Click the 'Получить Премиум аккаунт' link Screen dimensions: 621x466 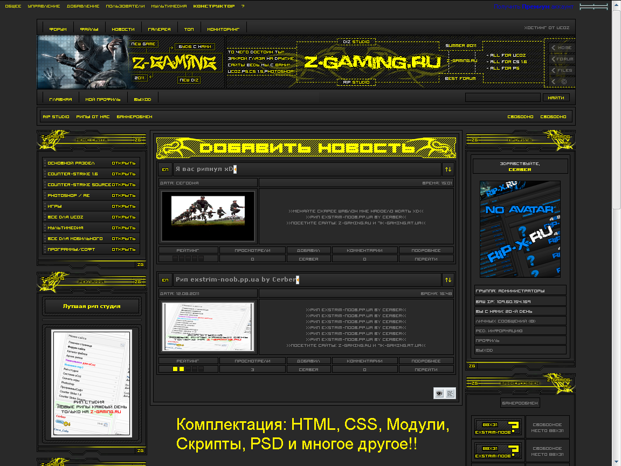click(534, 6)
